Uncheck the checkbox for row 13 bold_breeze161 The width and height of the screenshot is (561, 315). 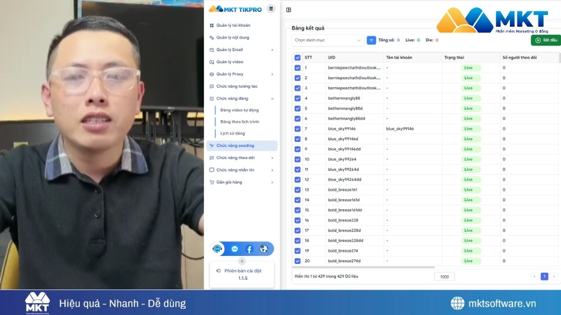[297, 190]
